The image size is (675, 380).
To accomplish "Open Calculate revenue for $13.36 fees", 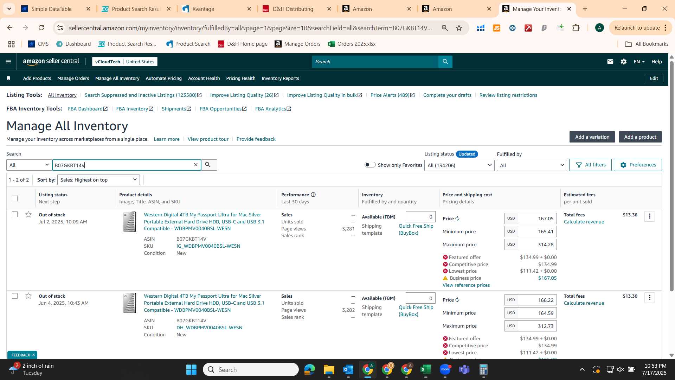I will pos(584,222).
